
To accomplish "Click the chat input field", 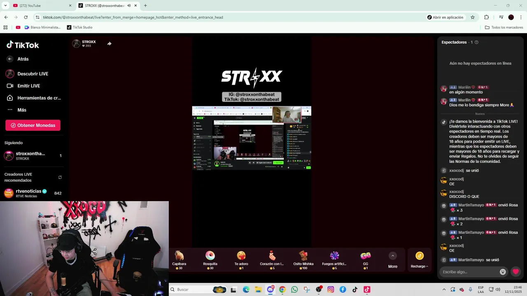I will pos(469,272).
